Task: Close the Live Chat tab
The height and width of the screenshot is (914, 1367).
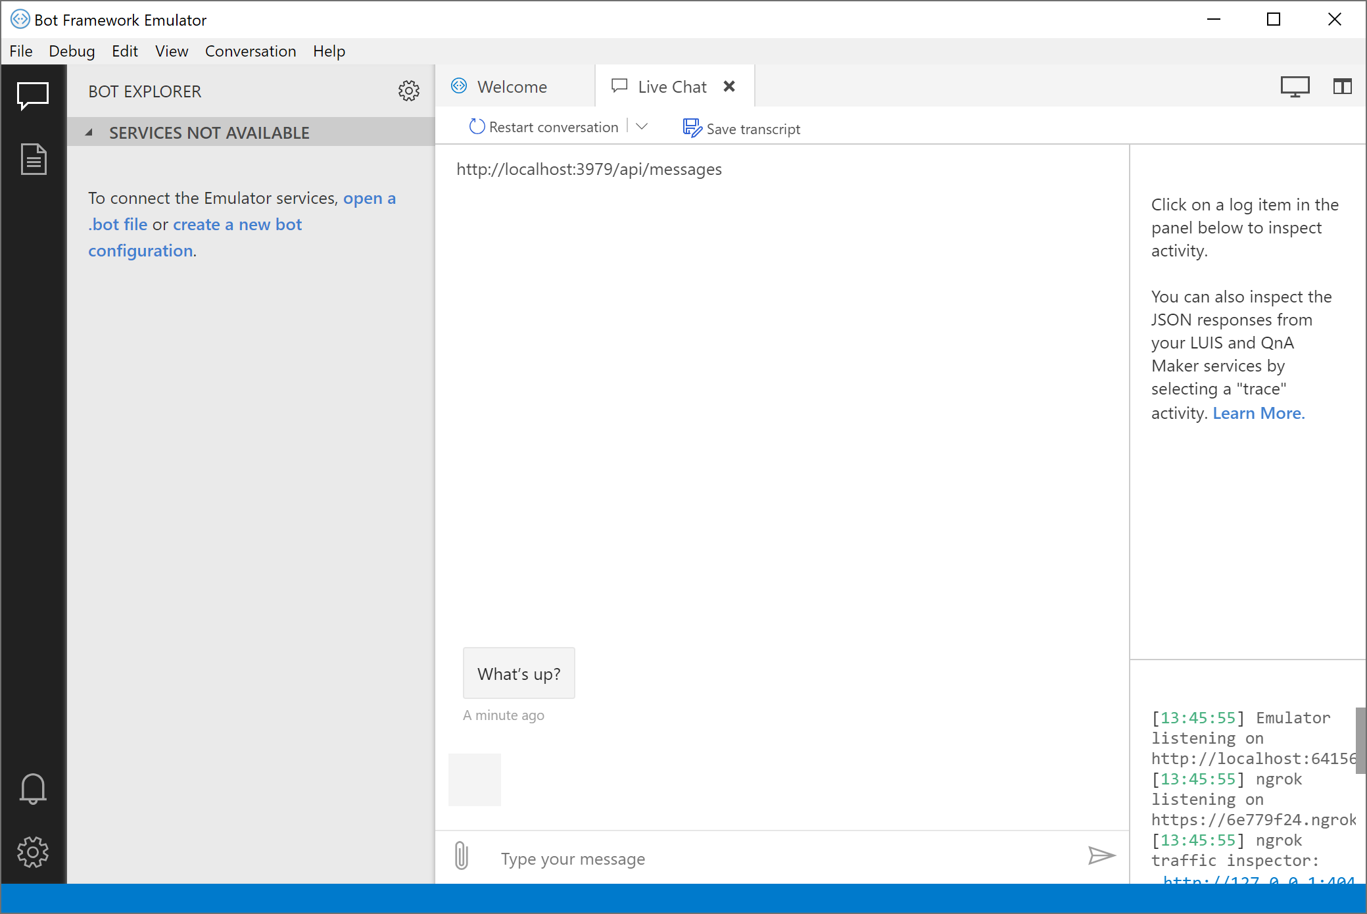Action: (730, 86)
